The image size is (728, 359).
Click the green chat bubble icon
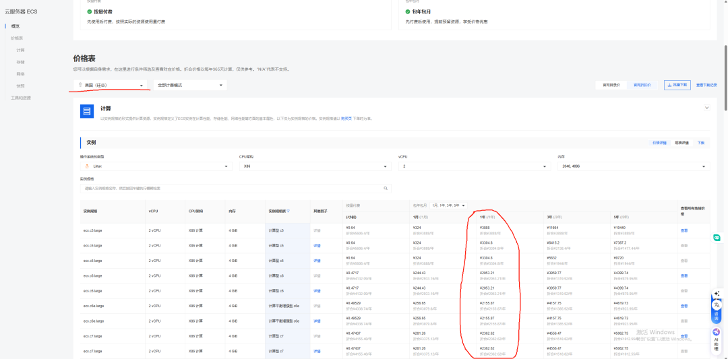point(717,238)
